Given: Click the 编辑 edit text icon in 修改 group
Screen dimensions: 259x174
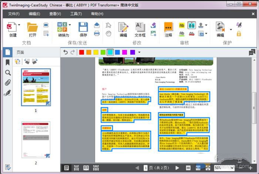Looking at the screenshot, I should coord(123,27).
